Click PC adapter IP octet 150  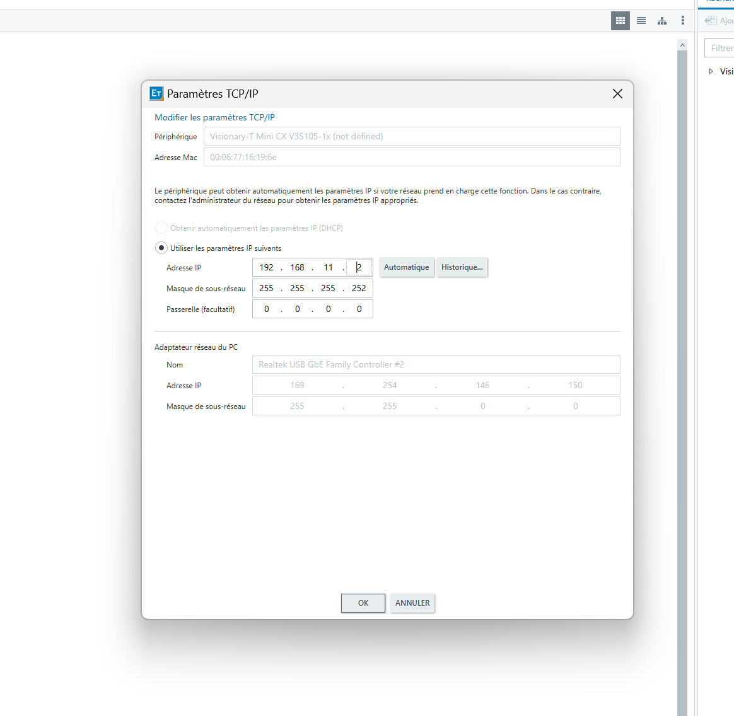(575, 385)
